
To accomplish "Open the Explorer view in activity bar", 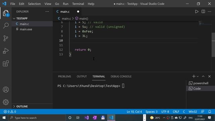I will coord(6,13).
